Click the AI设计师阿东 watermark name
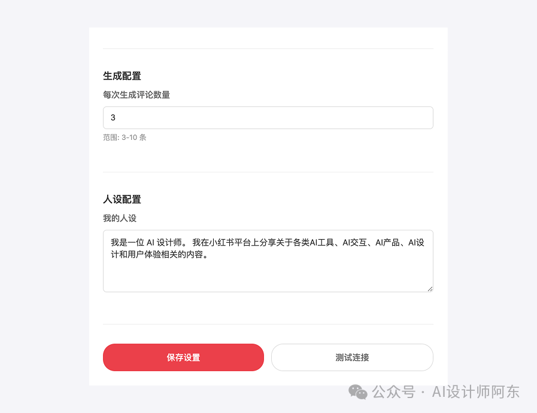 [x=475, y=392]
